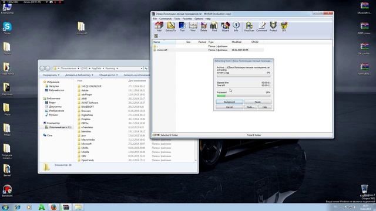Open the Tools menu in WinRAR
This screenshot has width=376, height=211.
point(177,19)
